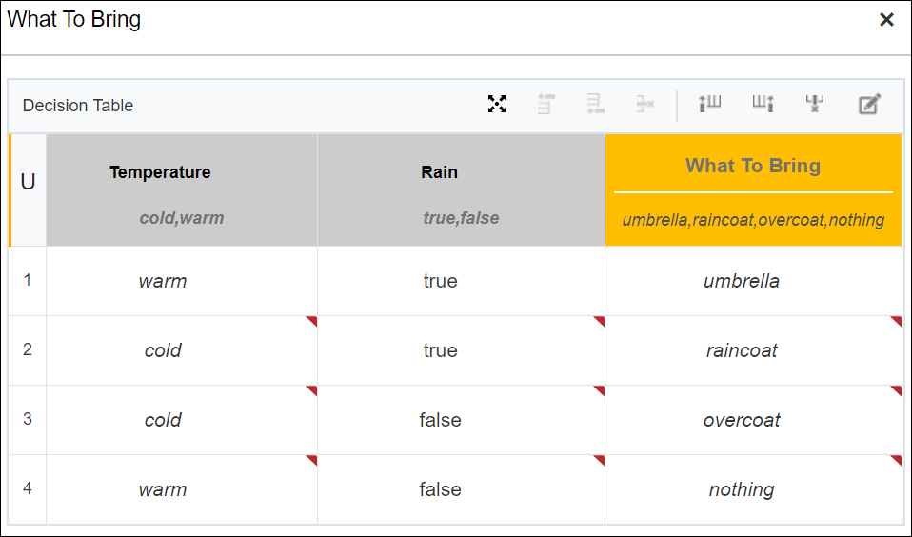The image size is (912, 537).
Task: Click the insert column right icon
Action: point(763,104)
